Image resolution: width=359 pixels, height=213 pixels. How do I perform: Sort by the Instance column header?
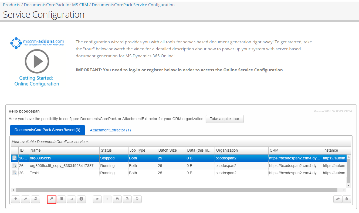(337, 150)
